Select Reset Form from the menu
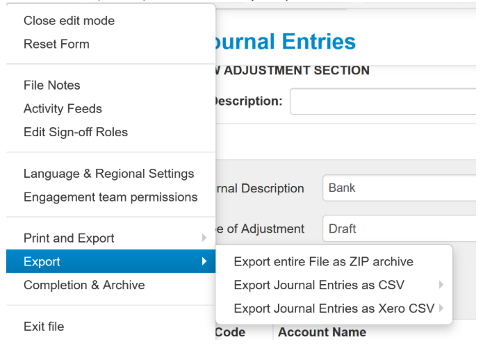The height and width of the screenshot is (346, 492). pos(56,44)
